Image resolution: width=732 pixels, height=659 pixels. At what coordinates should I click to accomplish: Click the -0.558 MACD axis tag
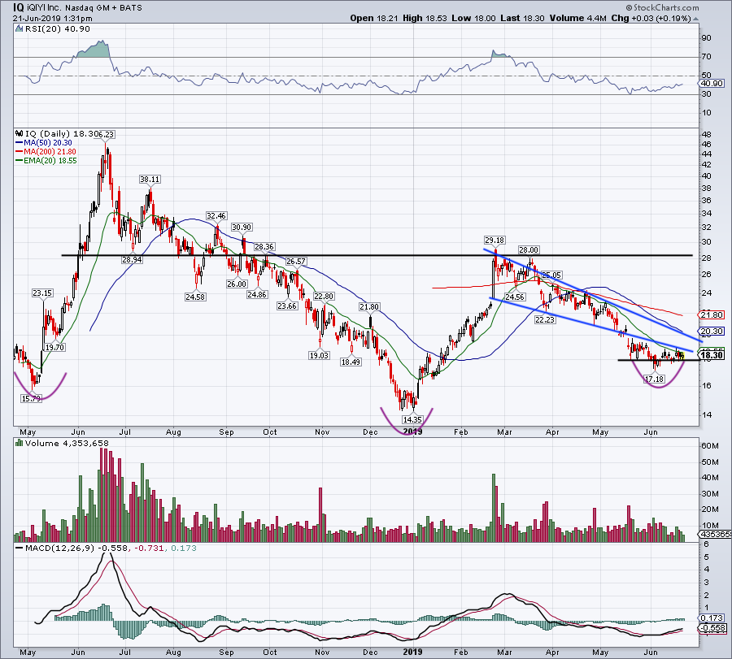pyautogui.click(x=713, y=628)
